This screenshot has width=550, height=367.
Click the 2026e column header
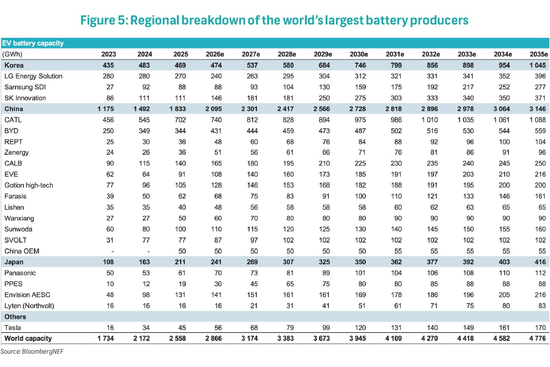pos(215,54)
